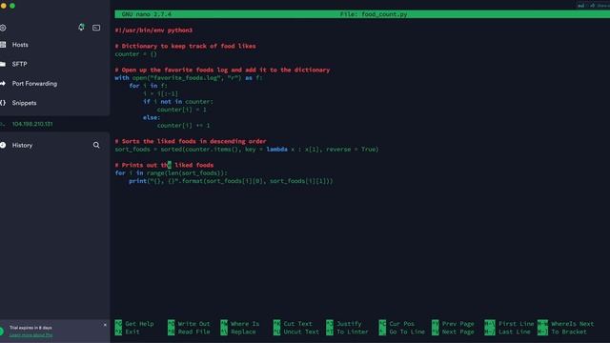The image size is (610, 343).
Task: Open a new terminal with the terminal icon
Action: (96, 28)
